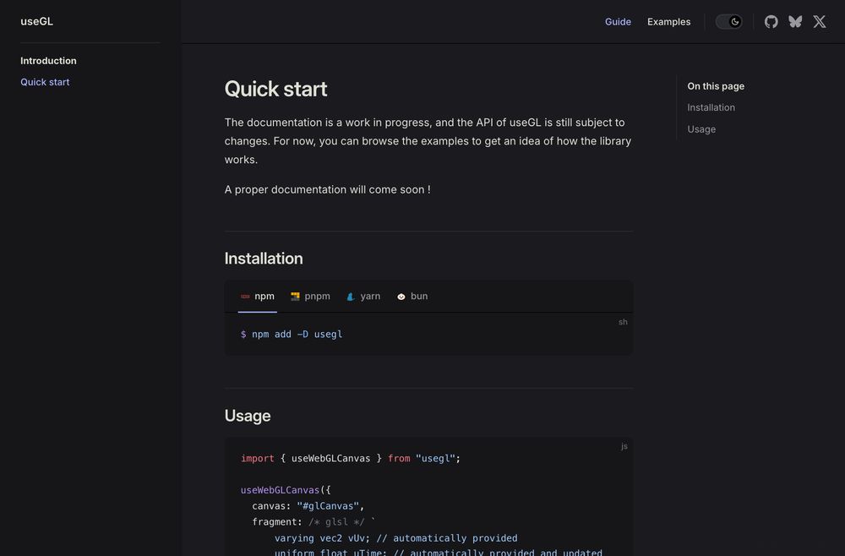
Task: Click the 'npm add -D usegl' command
Action: [291, 334]
